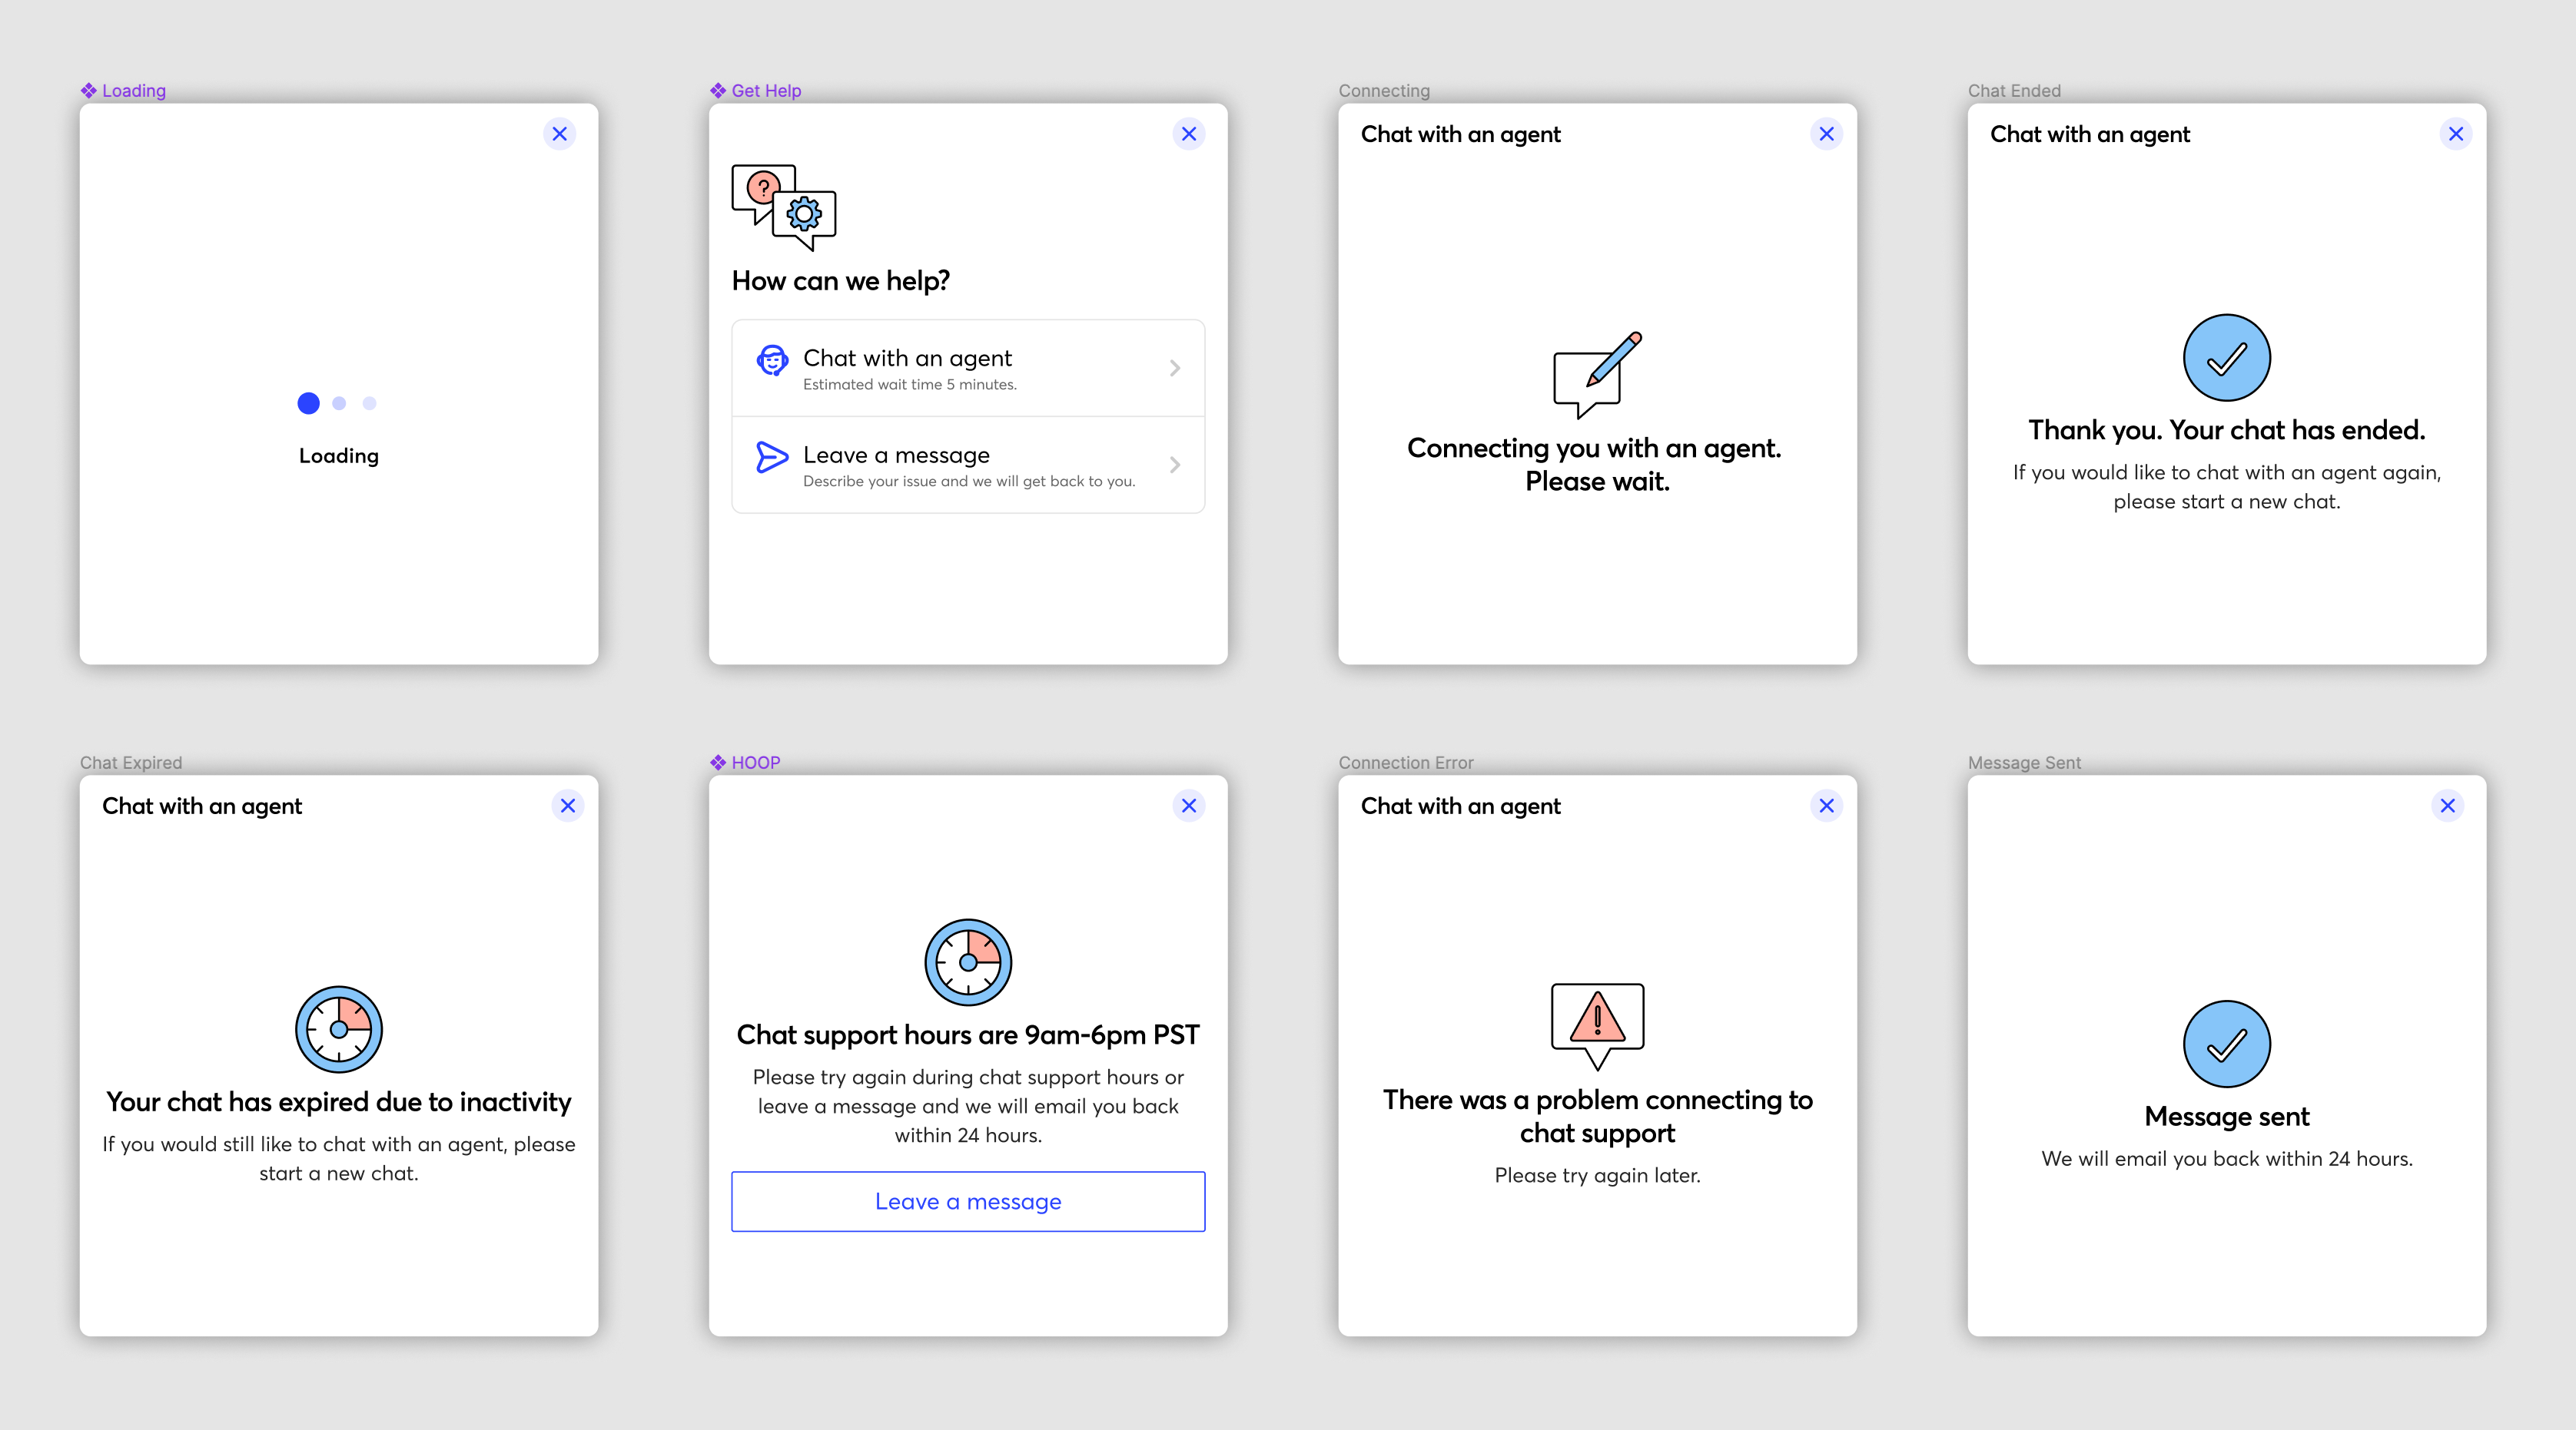
Task: Click the clock icon in Chat Expired
Action: click(x=339, y=1029)
